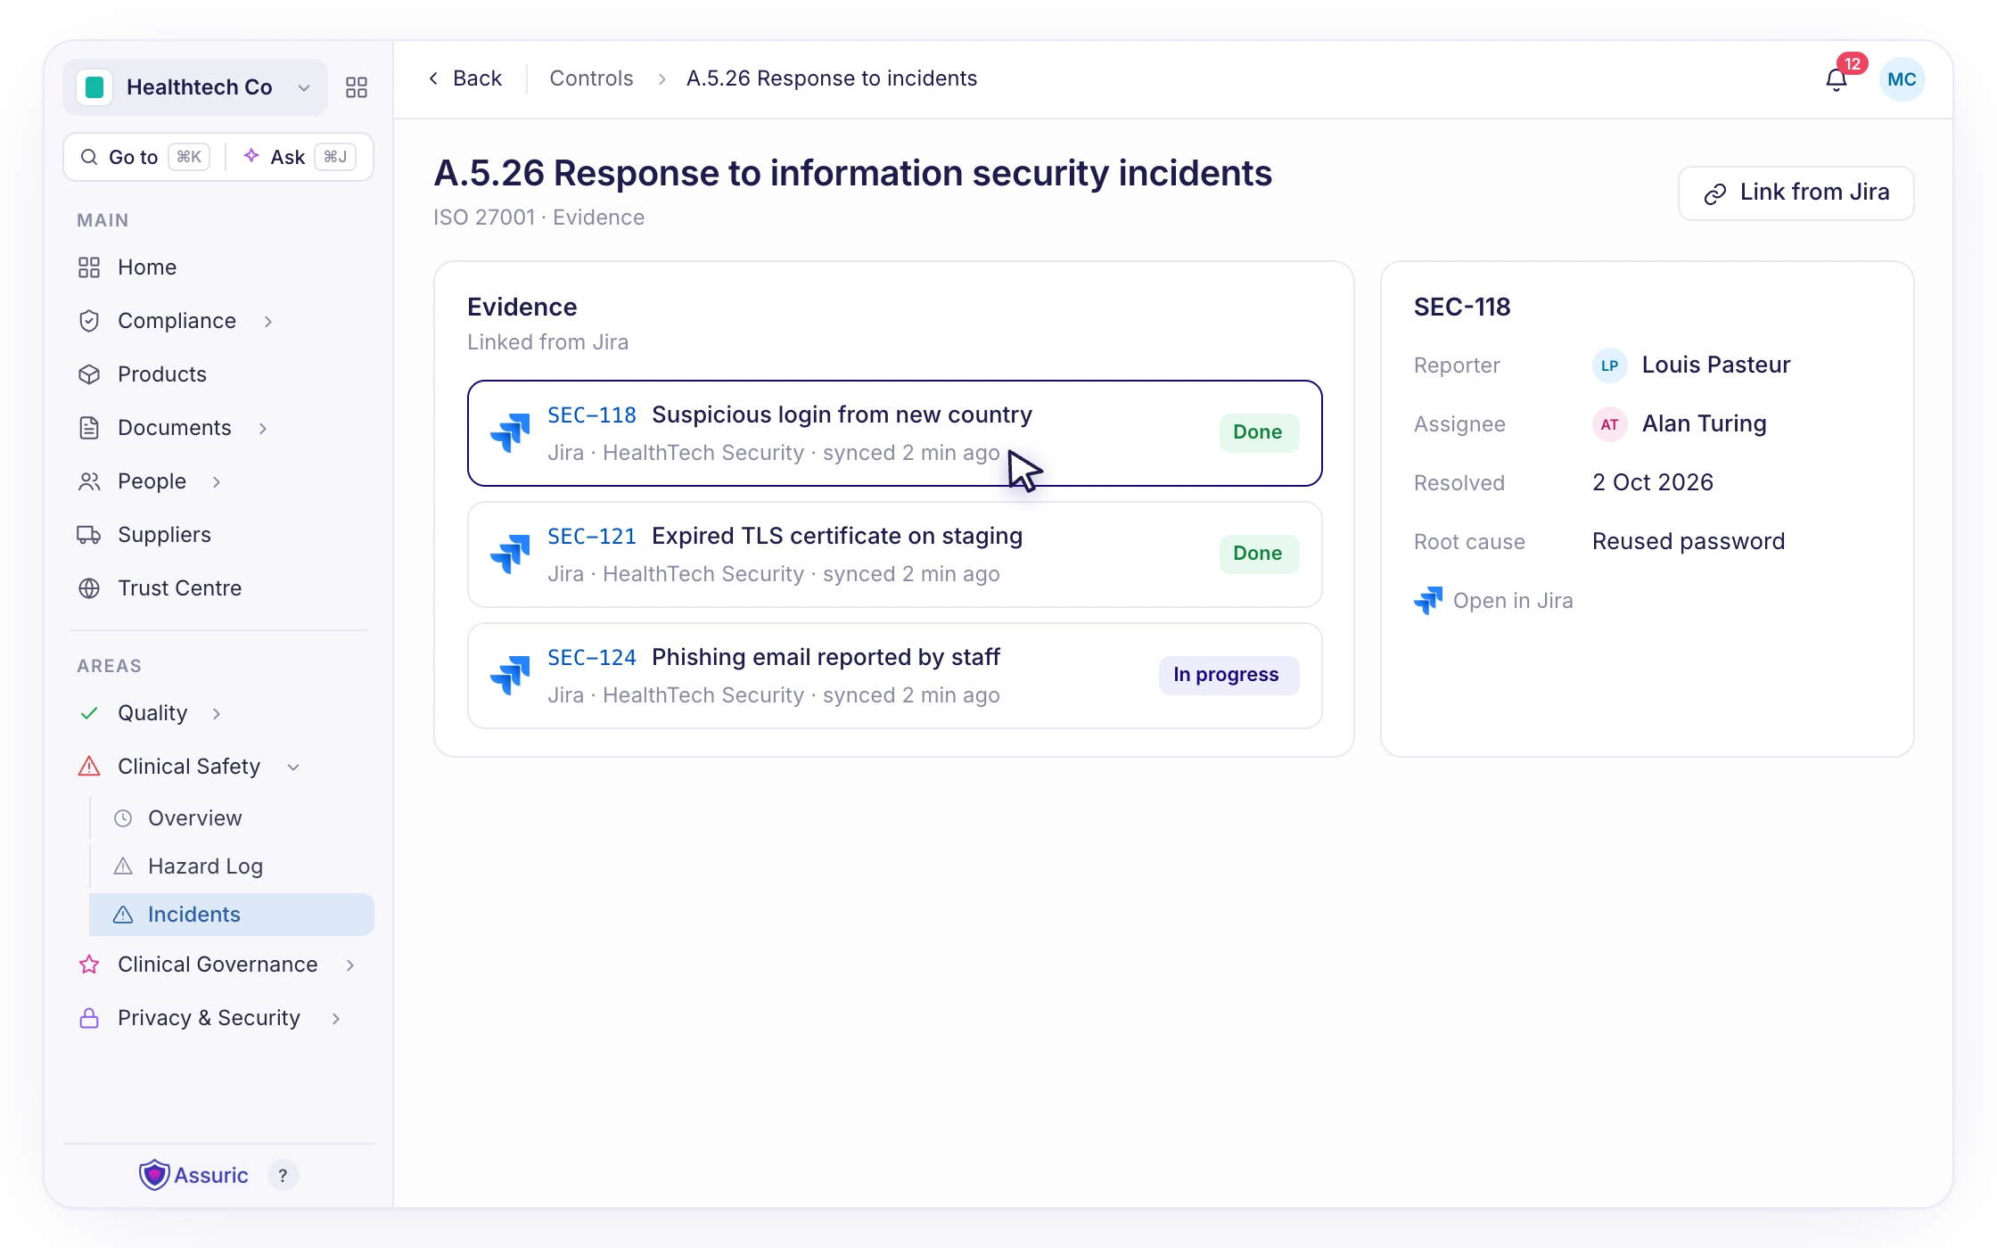Click the In progress status badge
This screenshot has width=1997, height=1248.
click(x=1229, y=675)
